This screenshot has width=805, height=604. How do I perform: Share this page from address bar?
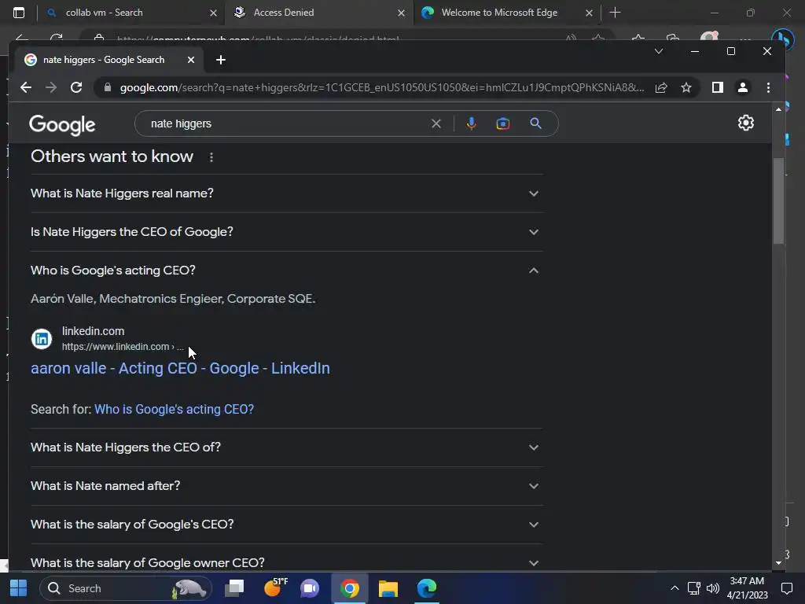tap(661, 88)
